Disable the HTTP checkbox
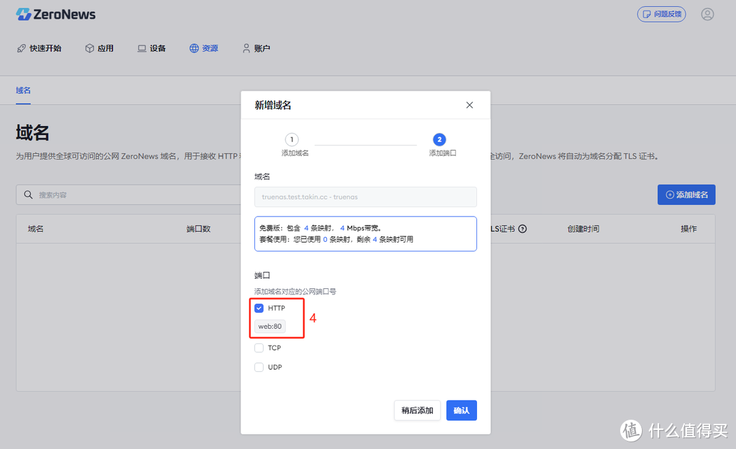Image resolution: width=736 pixels, height=449 pixels. click(x=259, y=307)
